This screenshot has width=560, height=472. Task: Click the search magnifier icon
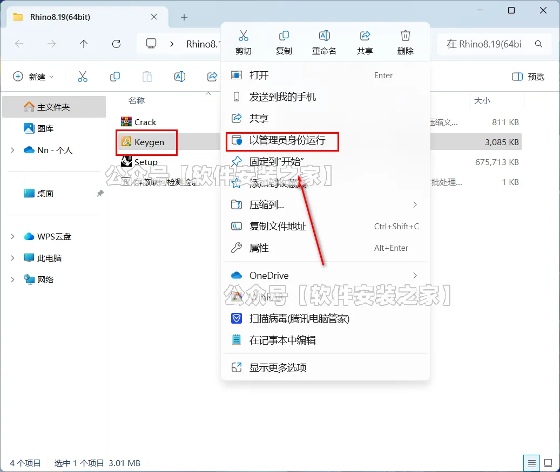pyautogui.click(x=538, y=44)
